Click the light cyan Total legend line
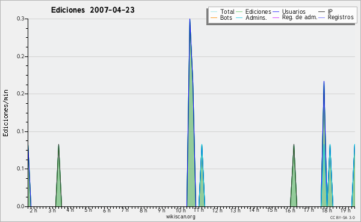The width and height of the screenshot is (361, 222). (214, 12)
